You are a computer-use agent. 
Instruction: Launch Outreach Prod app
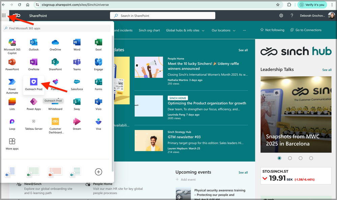[34, 84]
